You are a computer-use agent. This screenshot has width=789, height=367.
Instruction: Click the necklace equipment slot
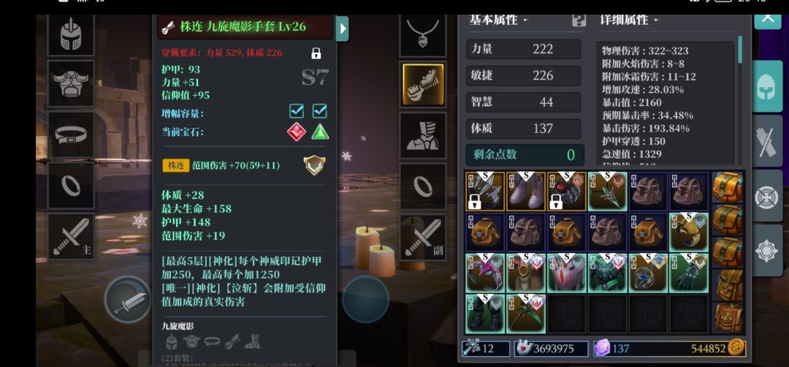tap(423, 34)
